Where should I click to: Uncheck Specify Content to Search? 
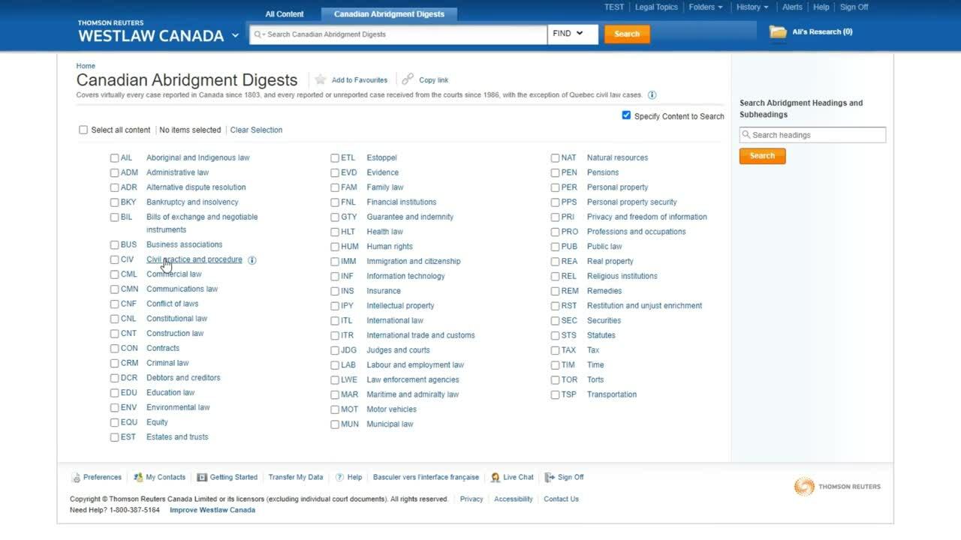click(x=626, y=115)
